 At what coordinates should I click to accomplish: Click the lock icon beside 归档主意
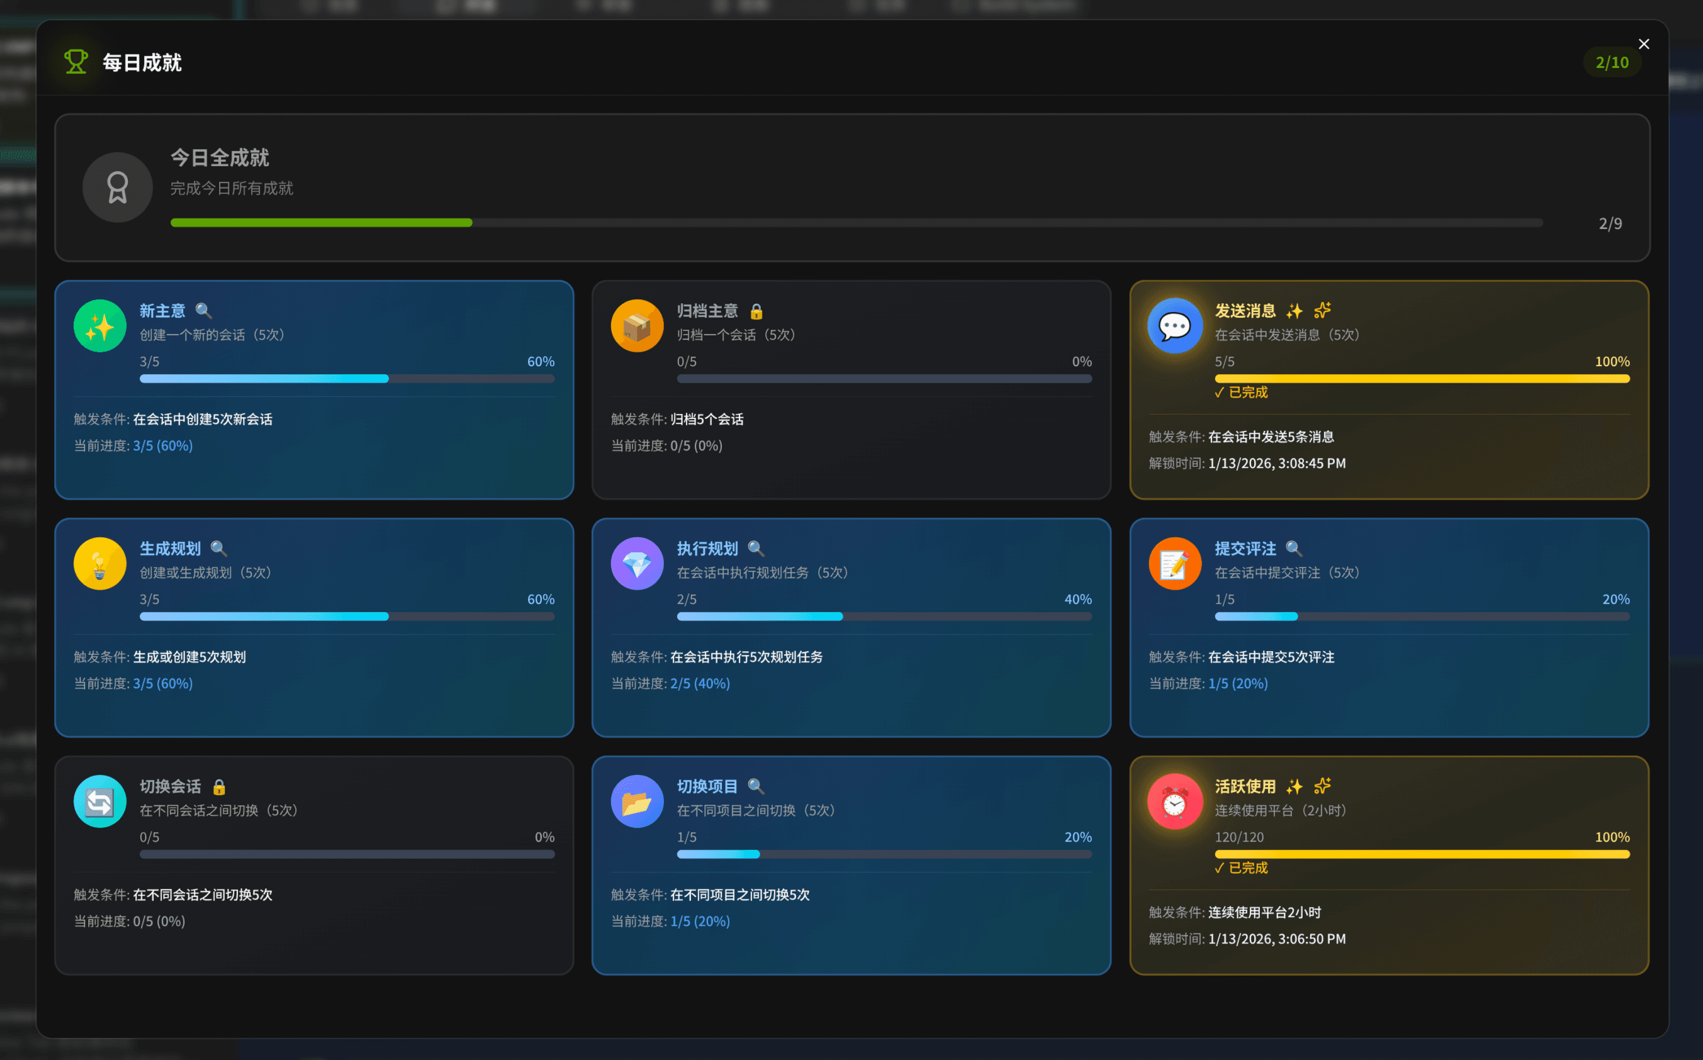click(x=756, y=311)
